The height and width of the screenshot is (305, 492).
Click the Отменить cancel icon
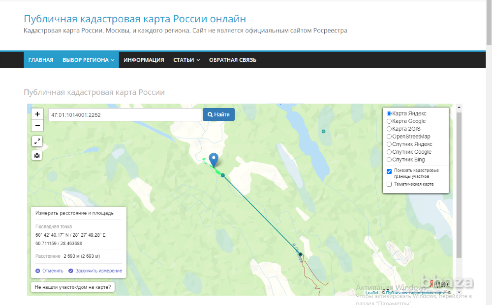coord(38,271)
